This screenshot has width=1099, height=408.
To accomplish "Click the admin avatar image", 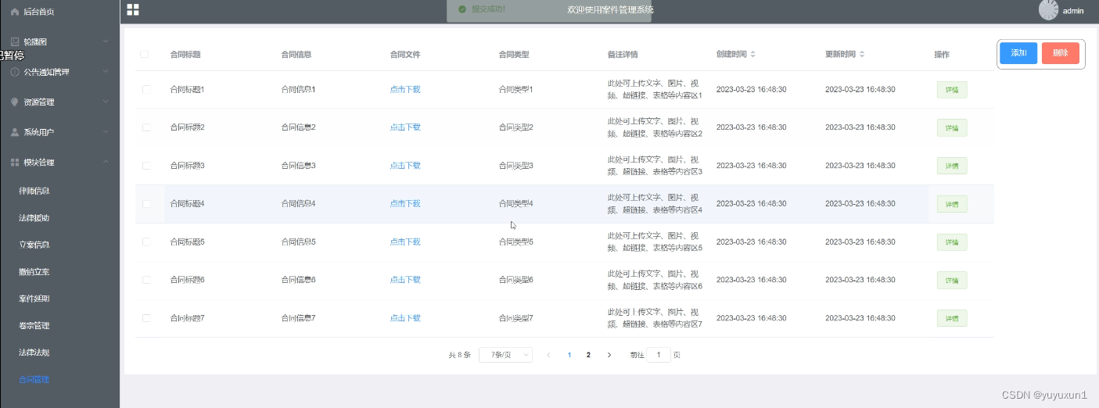I will click(1048, 10).
